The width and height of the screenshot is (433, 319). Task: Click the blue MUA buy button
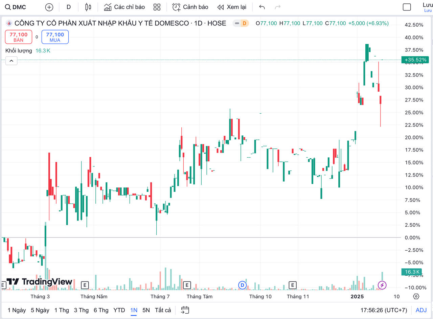coord(55,37)
